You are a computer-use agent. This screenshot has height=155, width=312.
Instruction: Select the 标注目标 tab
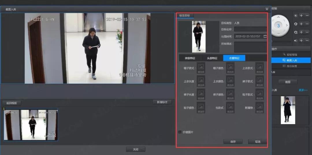(x=185, y=16)
